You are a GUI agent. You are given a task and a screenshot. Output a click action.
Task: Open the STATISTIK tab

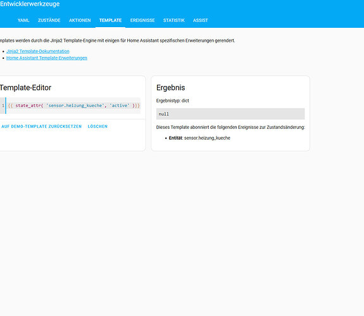(x=174, y=20)
